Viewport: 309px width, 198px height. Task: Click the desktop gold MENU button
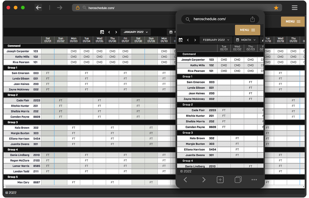[293, 21]
